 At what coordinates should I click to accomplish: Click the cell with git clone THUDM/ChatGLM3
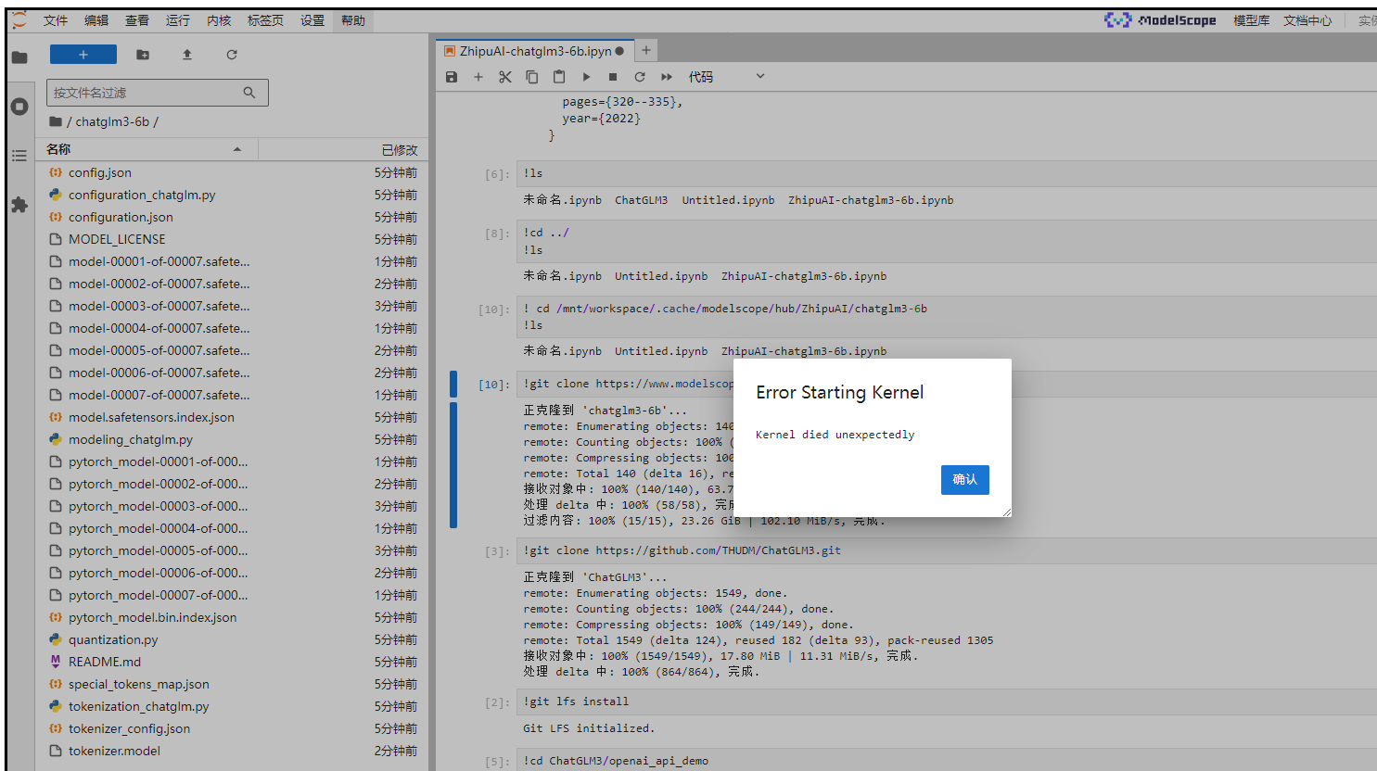point(947,550)
